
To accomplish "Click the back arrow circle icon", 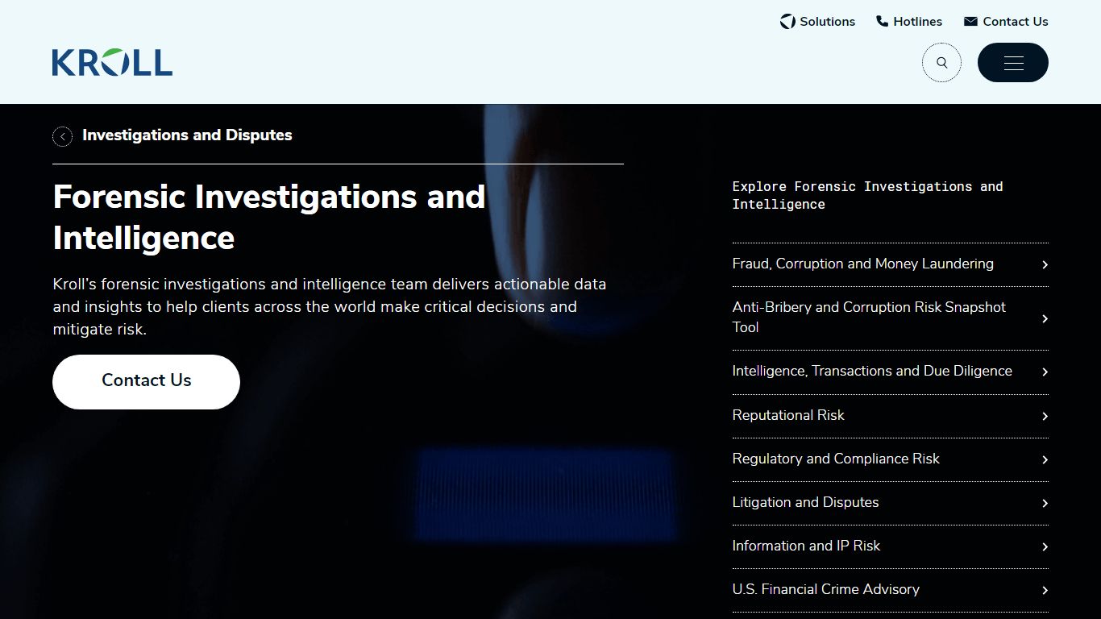I will [62, 136].
